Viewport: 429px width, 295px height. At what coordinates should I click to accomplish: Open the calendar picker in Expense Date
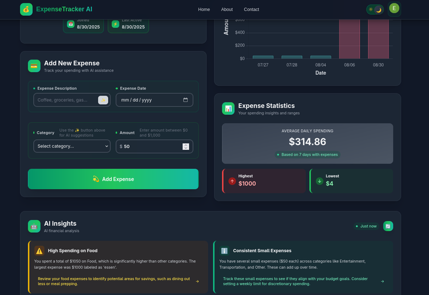point(185,100)
